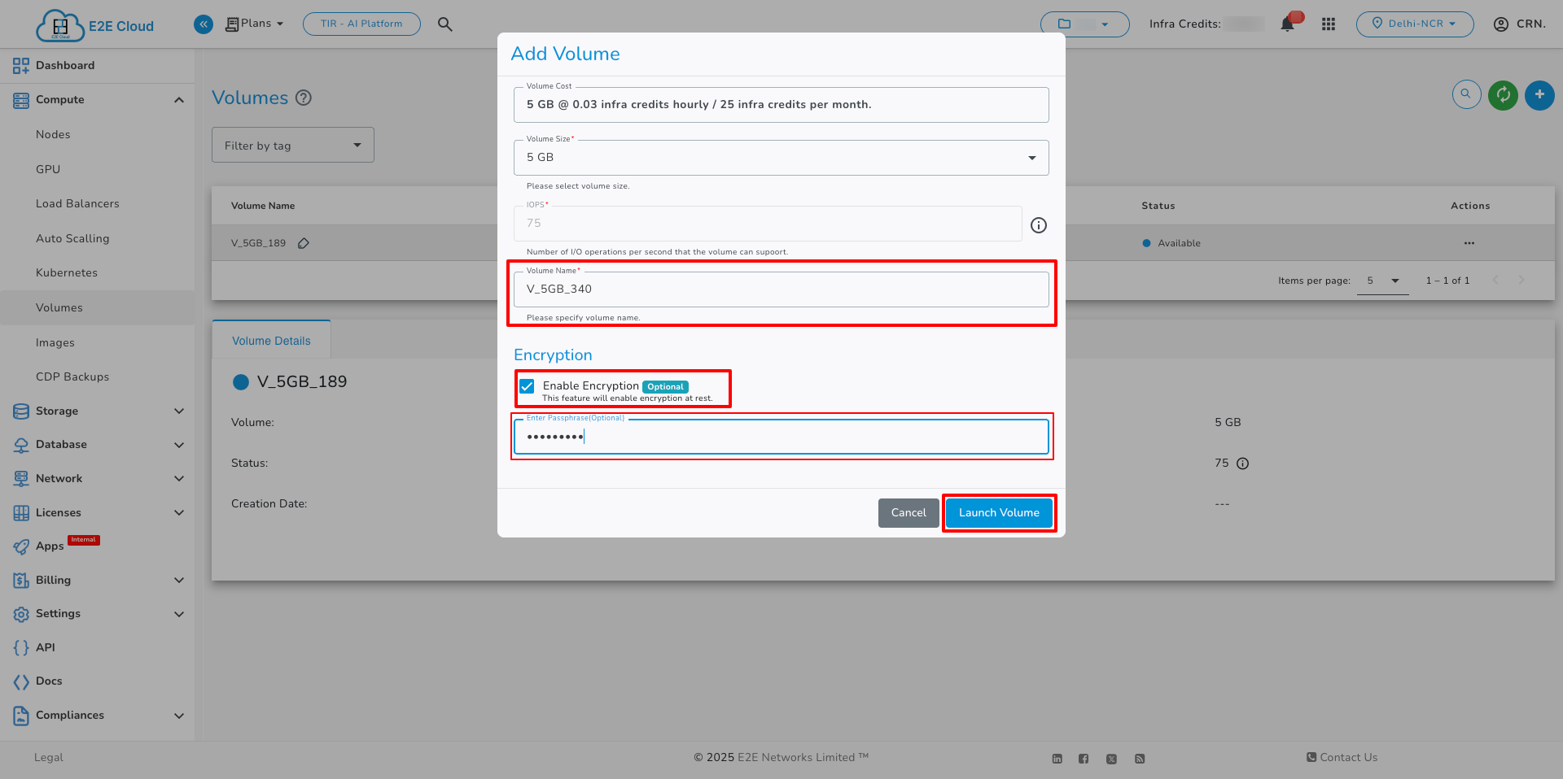Image resolution: width=1563 pixels, height=779 pixels.
Task: Open the Plans menu in the top bar
Action: coord(255,23)
